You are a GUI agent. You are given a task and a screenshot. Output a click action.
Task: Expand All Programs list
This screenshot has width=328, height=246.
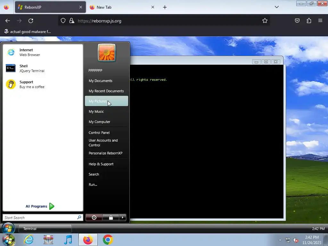40,206
